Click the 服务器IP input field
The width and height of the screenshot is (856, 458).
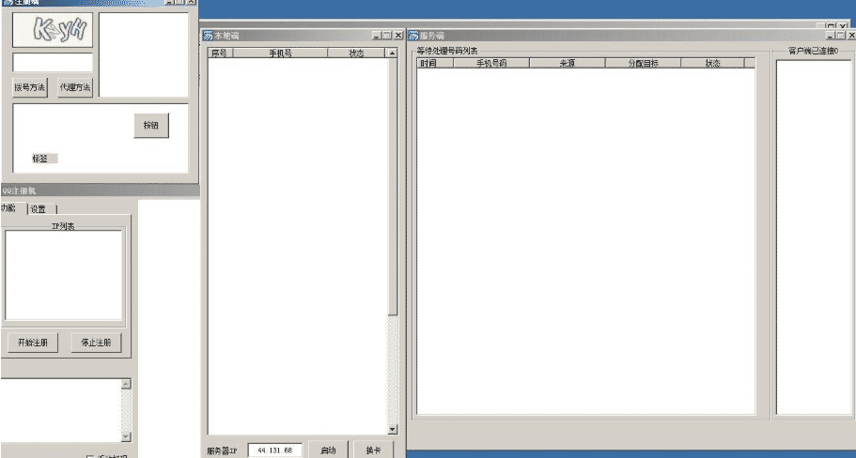pyautogui.click(x=275, y=450)
